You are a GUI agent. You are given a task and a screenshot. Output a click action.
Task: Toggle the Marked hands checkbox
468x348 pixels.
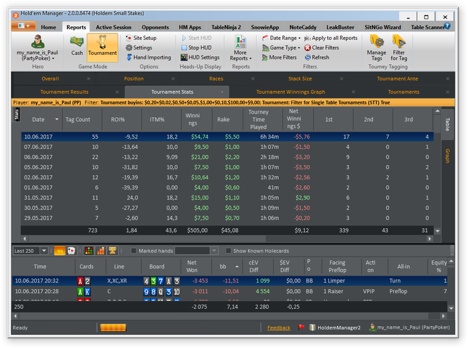(x=134, y=251)
